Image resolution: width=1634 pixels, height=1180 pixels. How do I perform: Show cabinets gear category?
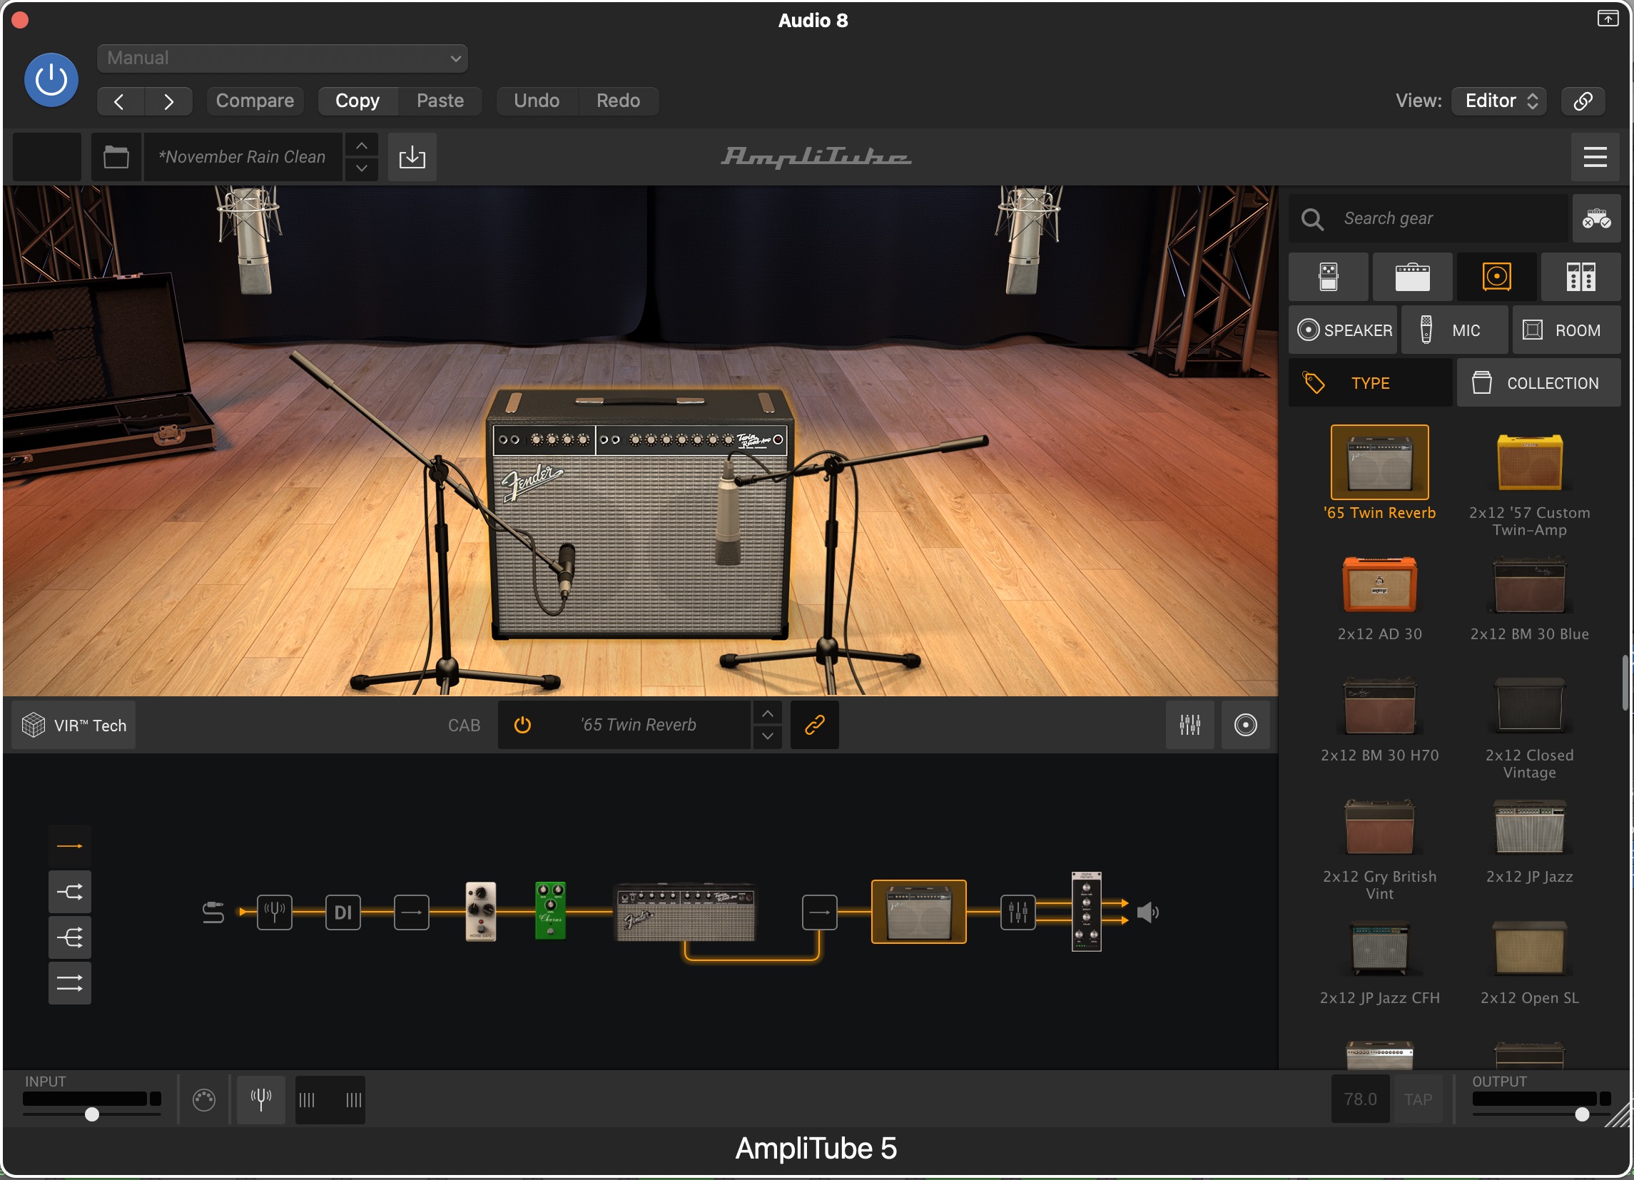point(1496,278)
